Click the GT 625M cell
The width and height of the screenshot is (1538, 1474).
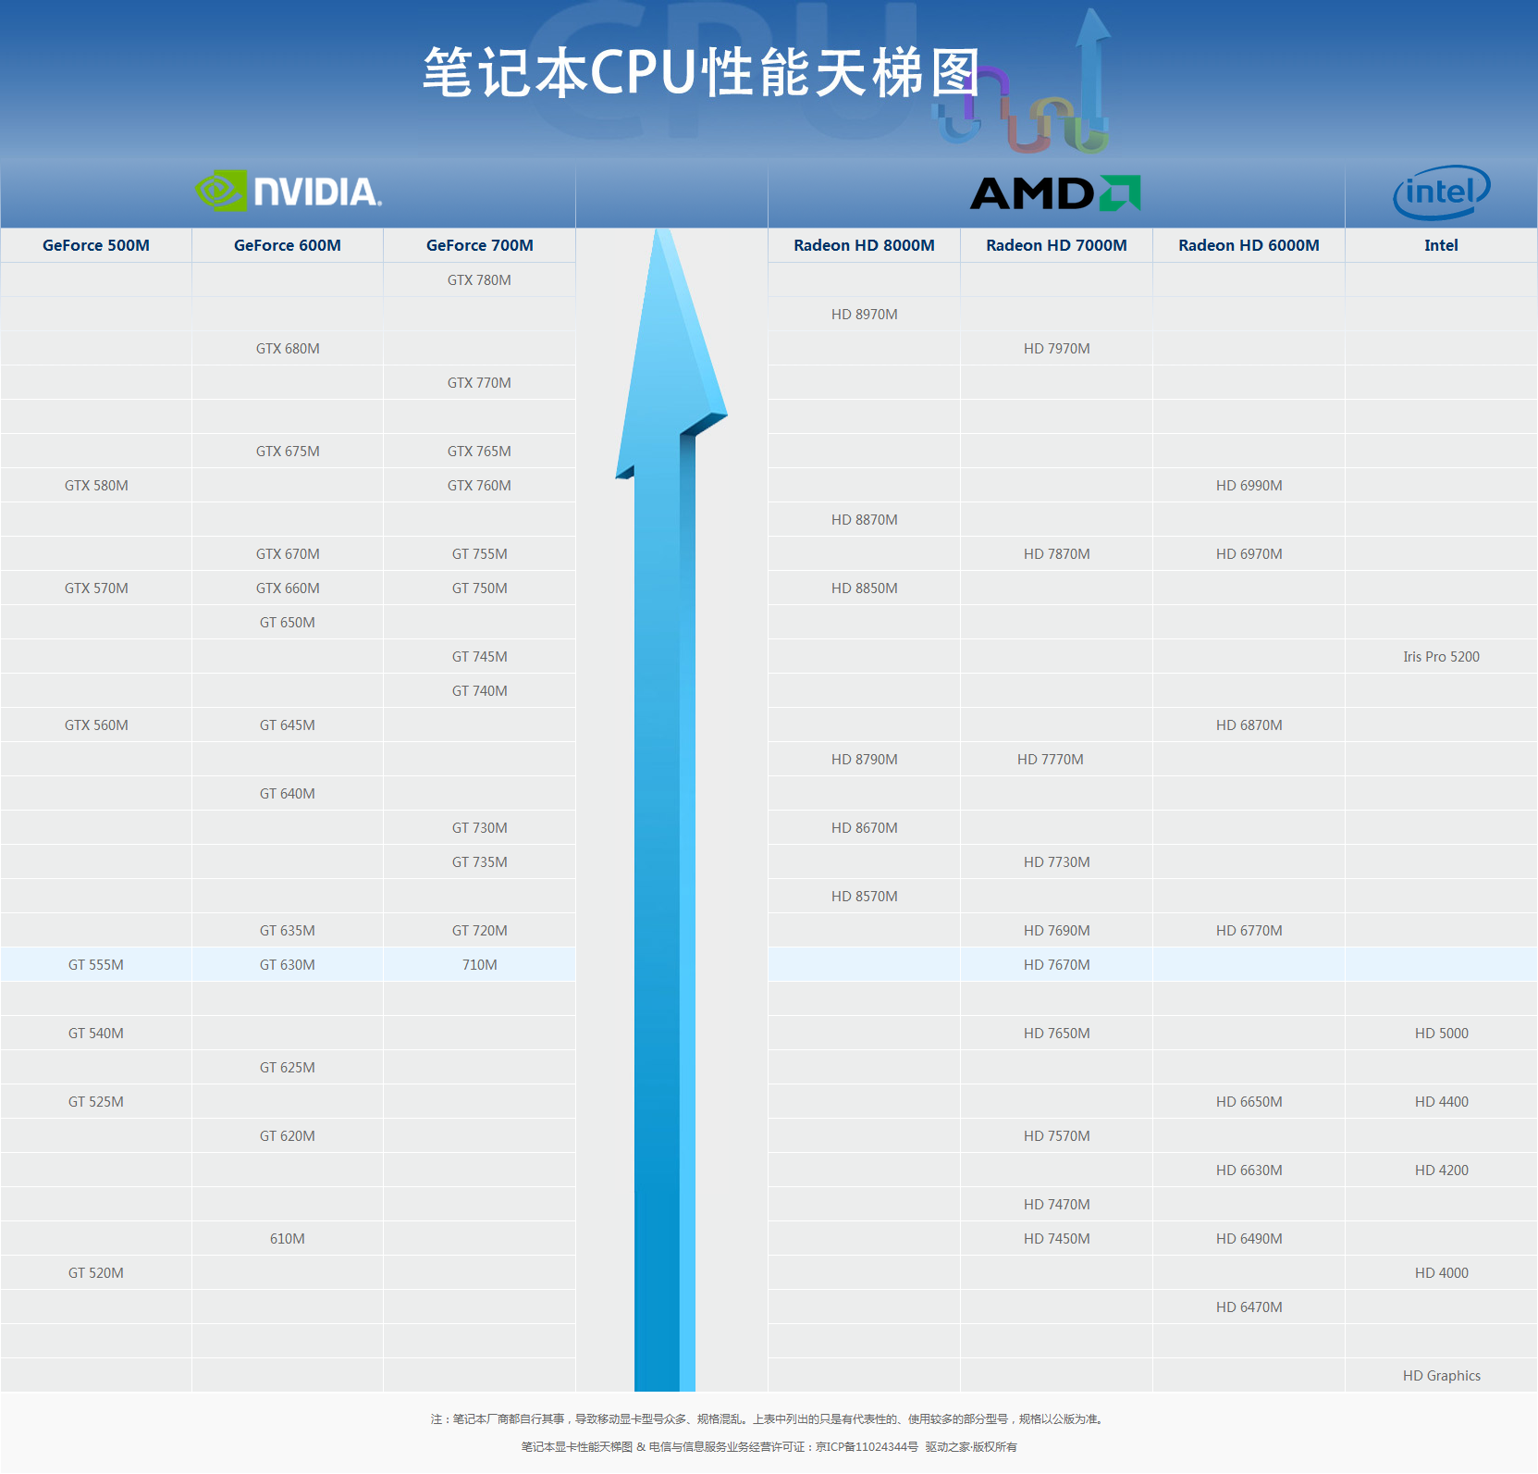tap(288, 1068)
